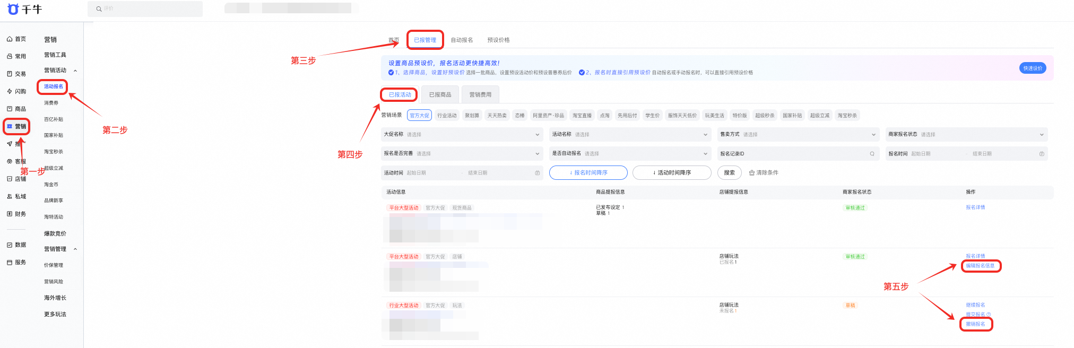Switch to the 已报管理 tab
1074x348 pixels.
pos(425,40)
